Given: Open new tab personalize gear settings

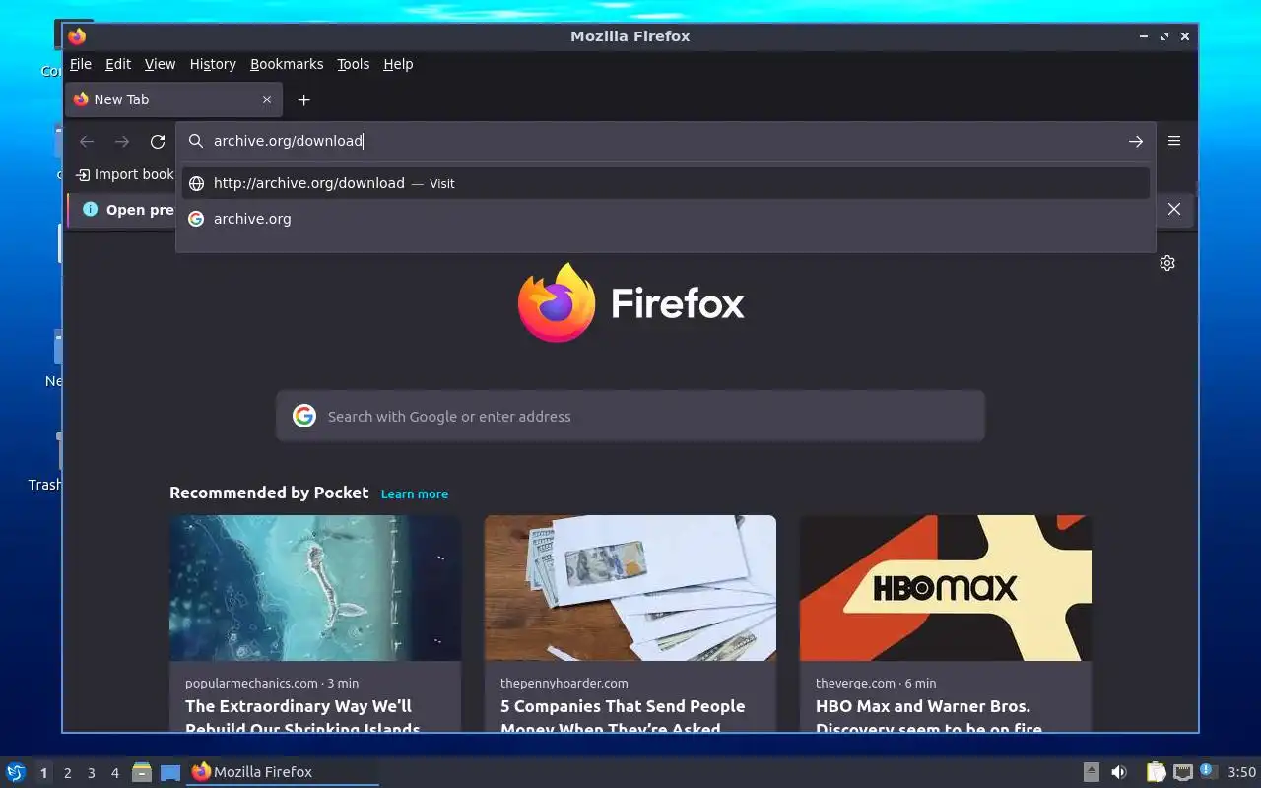Looking at the screenshot, I should click(x=1167, y=263).
